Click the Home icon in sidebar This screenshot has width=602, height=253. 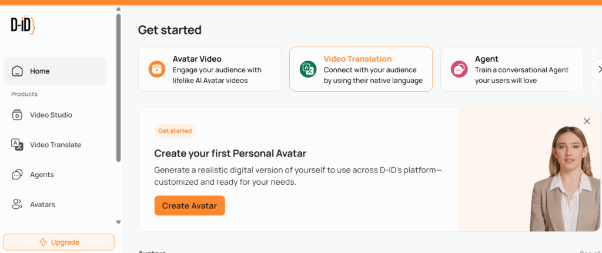coord(17,71)
